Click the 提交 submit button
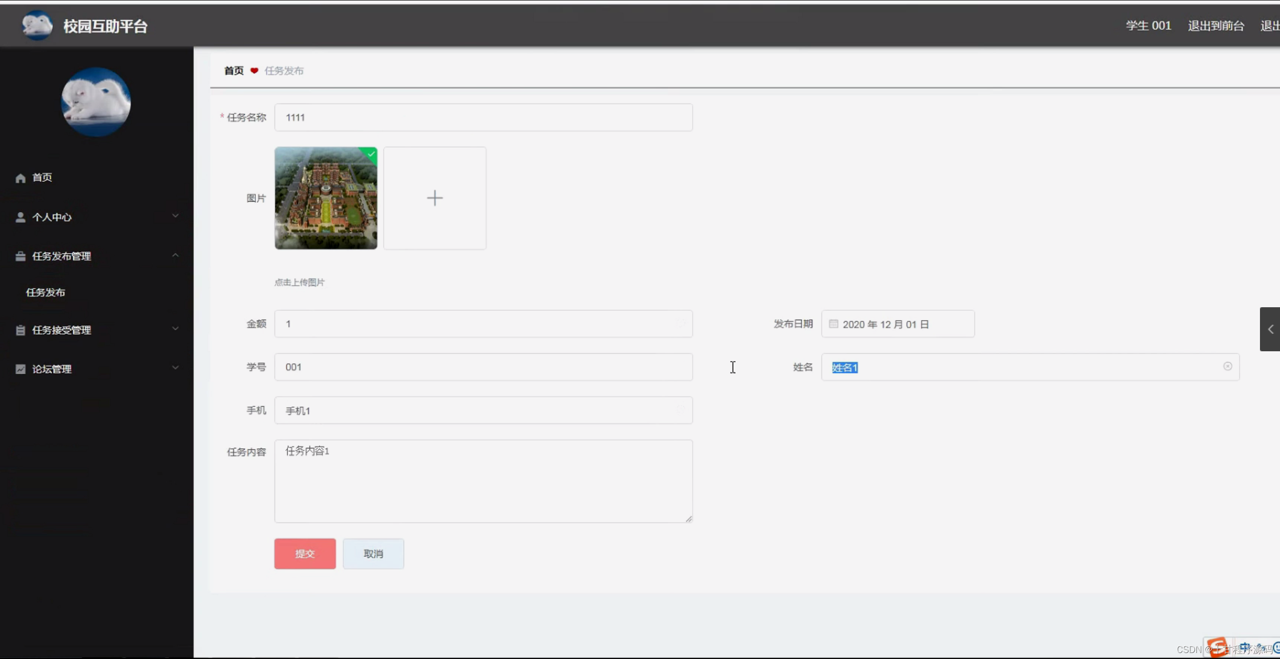 coord(304,553)
